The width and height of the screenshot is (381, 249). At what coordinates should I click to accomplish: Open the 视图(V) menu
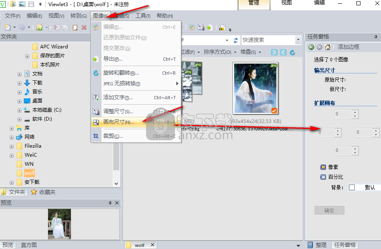tap(56, 16)
